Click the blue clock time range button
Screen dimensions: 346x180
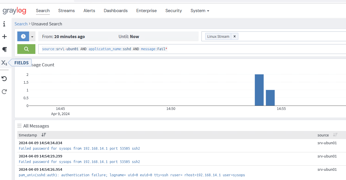pos(23,36)
